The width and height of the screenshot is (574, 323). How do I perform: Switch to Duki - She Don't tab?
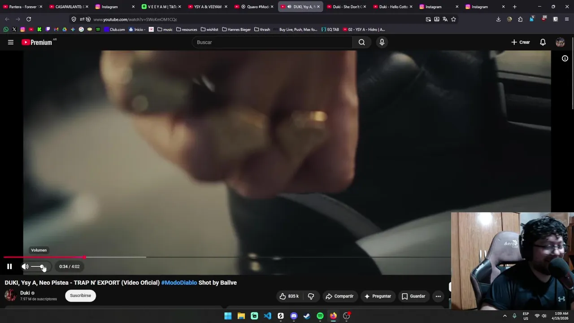coord(345,7)
